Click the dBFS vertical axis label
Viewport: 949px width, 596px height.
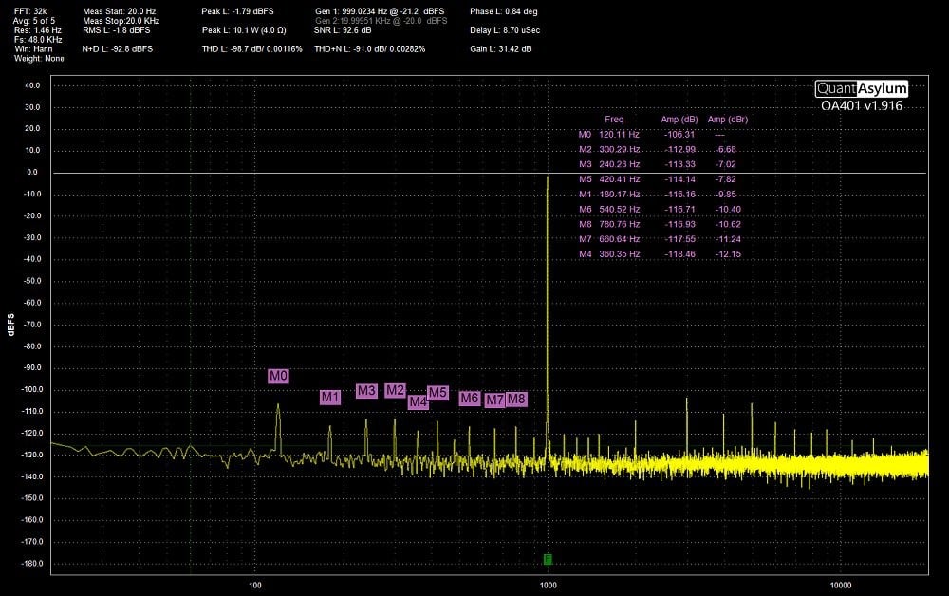click(10, 327)
